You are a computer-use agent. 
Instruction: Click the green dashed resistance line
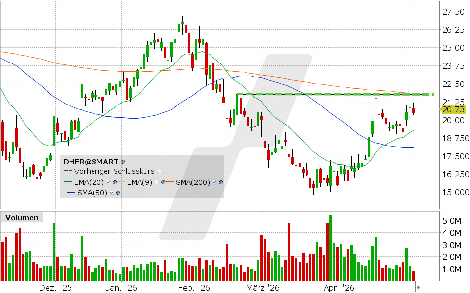(x=335, y=94)
